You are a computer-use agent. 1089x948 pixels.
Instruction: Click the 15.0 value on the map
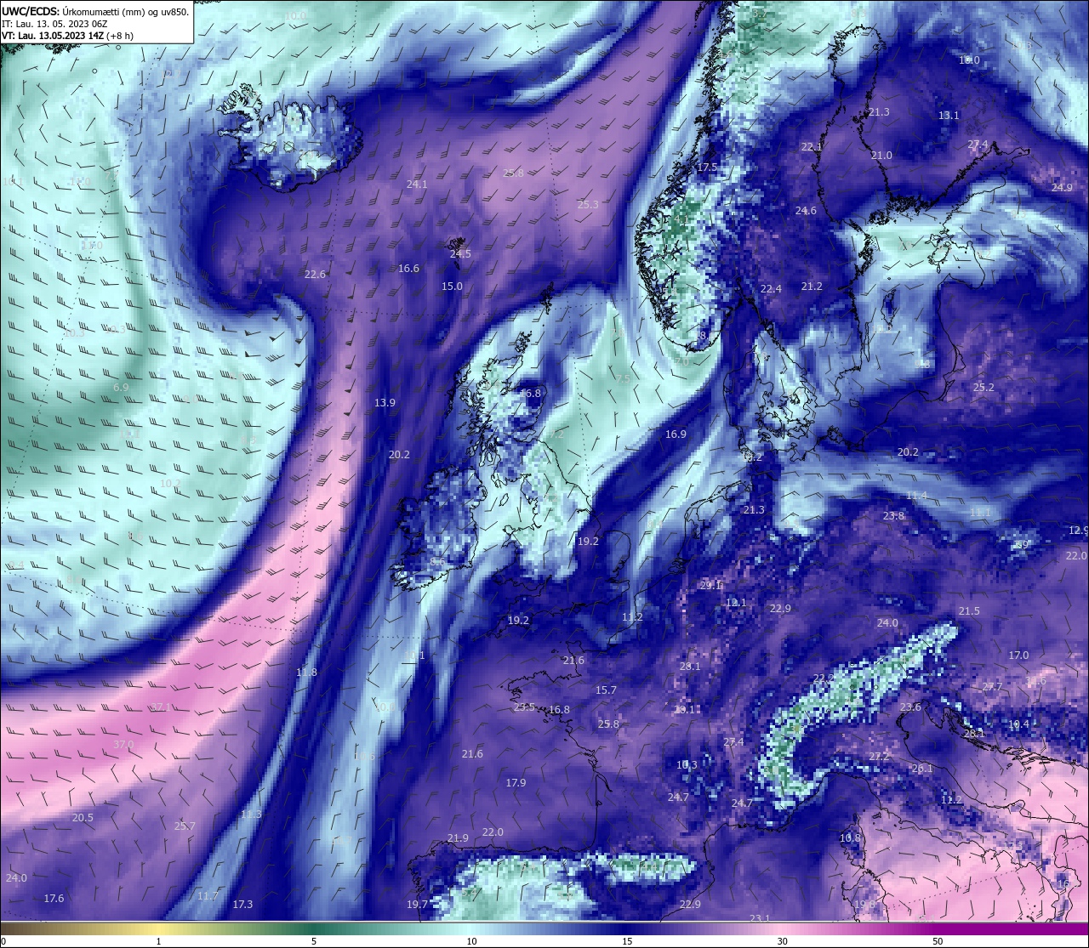click(x=452, y=287)
